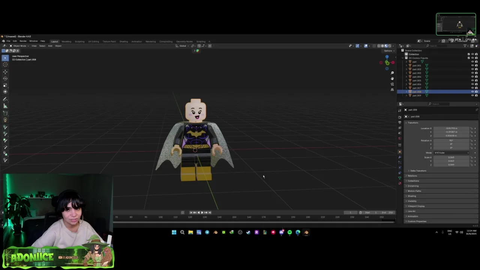Image resolution: width=480 pixels, height=270 pixels.
Task: Click the play animation button
Action: (x=202, y=213)
